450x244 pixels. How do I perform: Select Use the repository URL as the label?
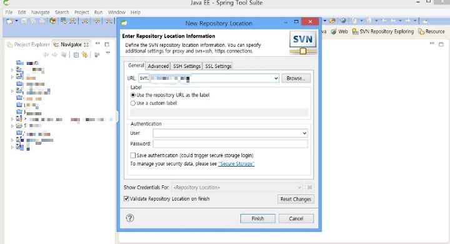tap(170, 95)
